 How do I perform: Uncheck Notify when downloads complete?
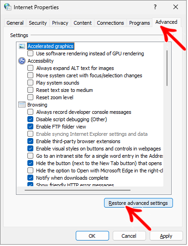[31, 178]
